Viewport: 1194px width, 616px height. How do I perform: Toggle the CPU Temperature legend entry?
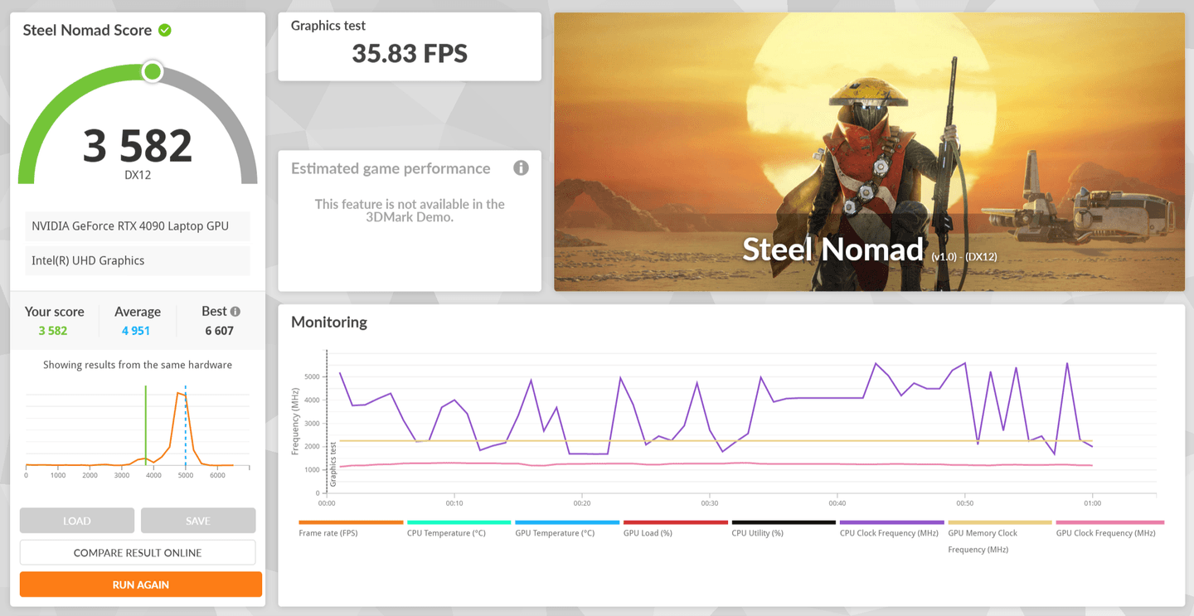click(x=459, y=529)
